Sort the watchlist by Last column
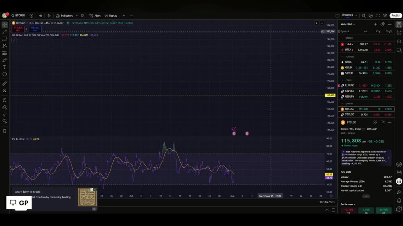 [365, 31]
